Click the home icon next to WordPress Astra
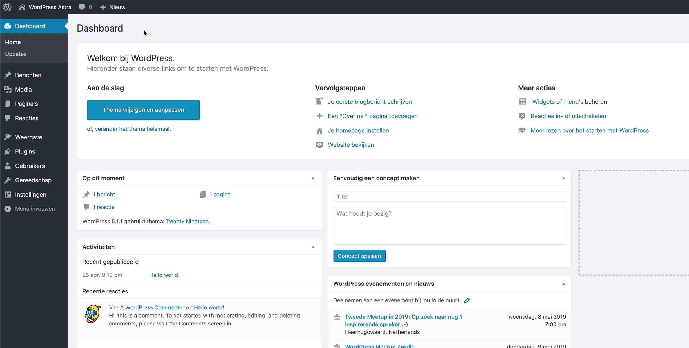 pyautogui.click(x=22, y=7)
